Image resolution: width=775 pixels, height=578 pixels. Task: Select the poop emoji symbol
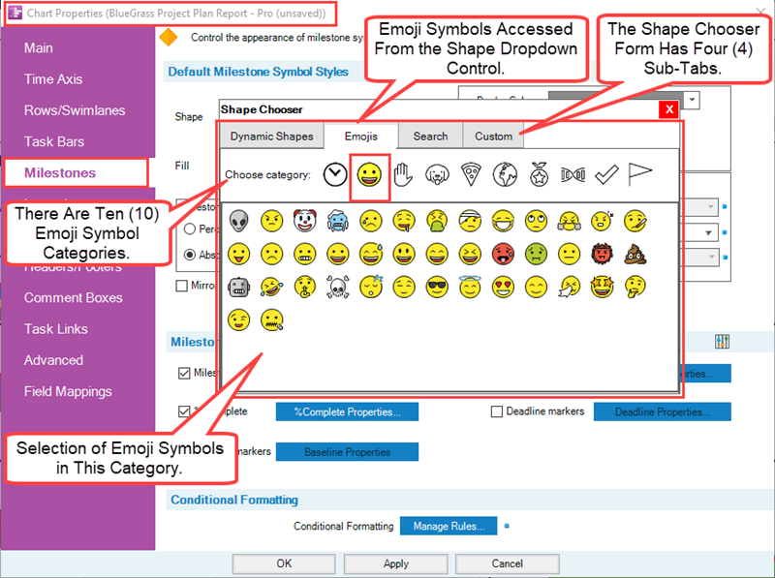point(635,255)
